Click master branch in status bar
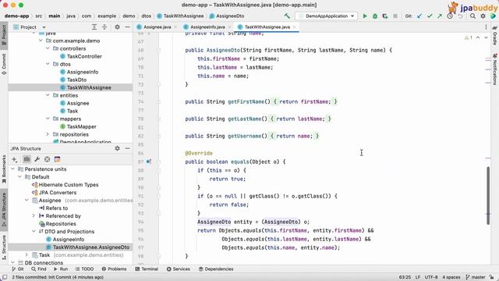The width and height of the screenshot is (499, 281). click(476, 277)
